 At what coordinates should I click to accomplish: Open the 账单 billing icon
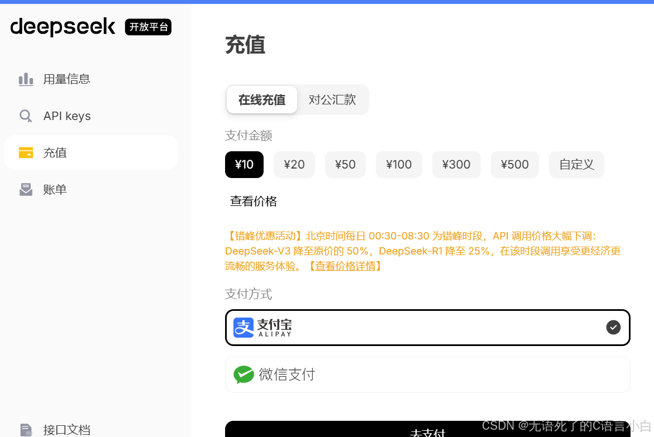pyautogui.click(x=26, y=189)
